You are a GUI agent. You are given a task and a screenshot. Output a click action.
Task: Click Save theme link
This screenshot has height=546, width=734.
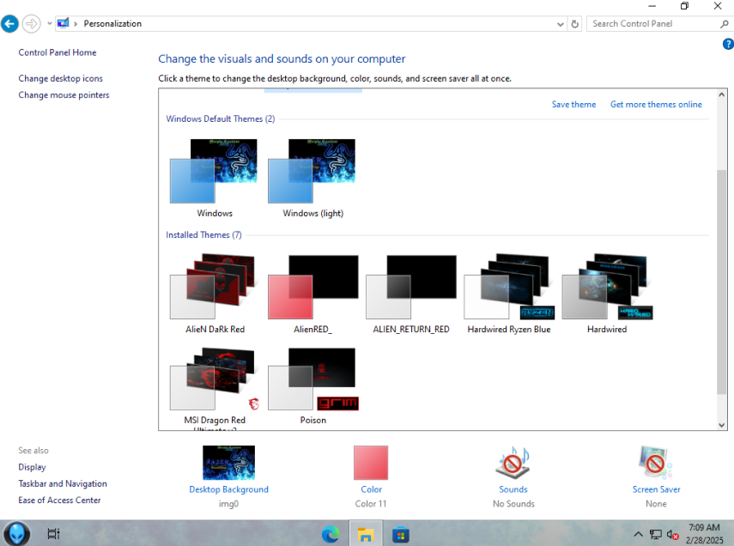573,105
